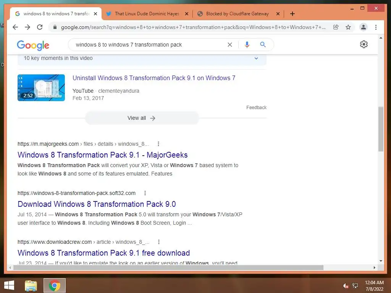The width and height of the screenshot is (391, 293).
Task: Open Windows 8 Transformation Pack 9.1 free download
Action: [x=104, y=253]
